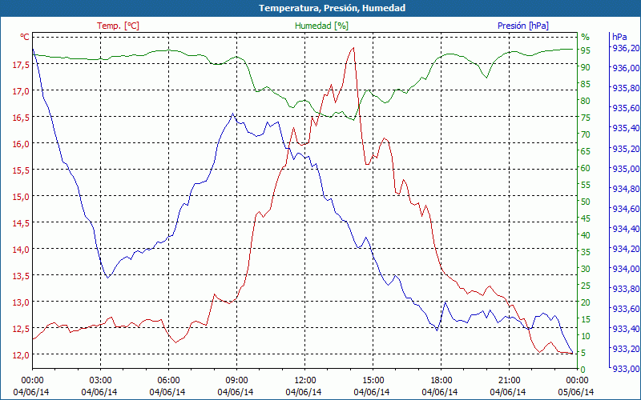Click the '90' humidity axis value
Viewport: 641px width, 400px height.
586,67
